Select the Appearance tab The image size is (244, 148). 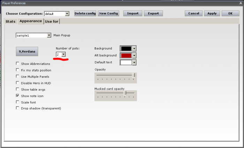click(x=31, y=21)
